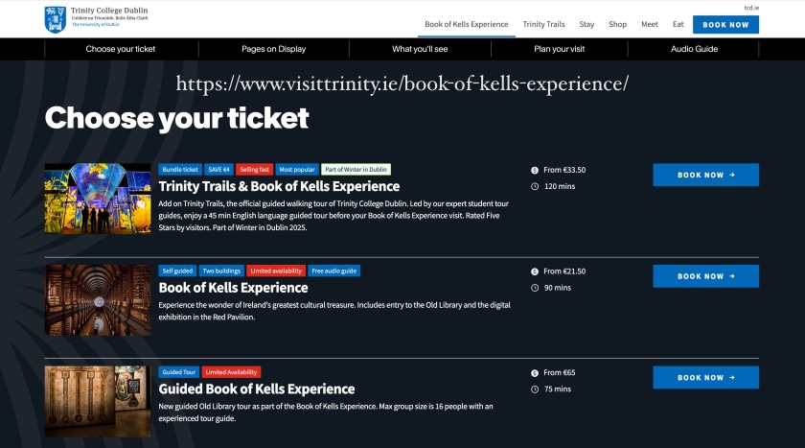
Task: Select the Plan your visit tab
Action: pos(558,49)
